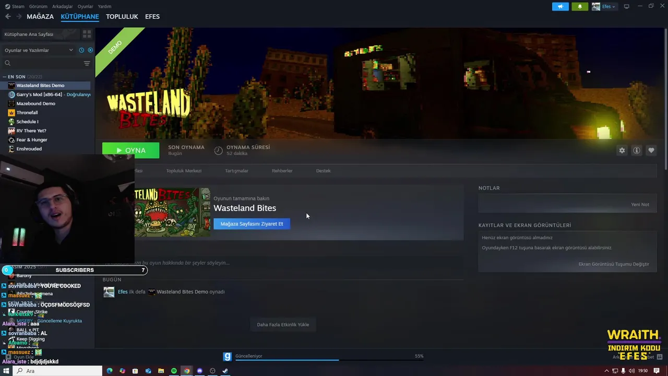Click the Wasteland Bites Demo activity link
Screen dimensions: 668x376
(182, 292)
